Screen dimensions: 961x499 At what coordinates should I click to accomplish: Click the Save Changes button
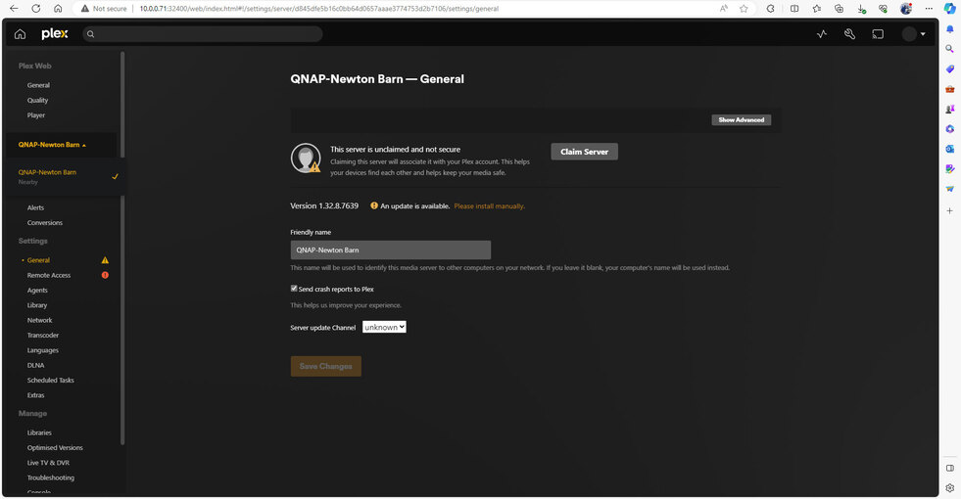pyautogui.click(x=325, y=366)
